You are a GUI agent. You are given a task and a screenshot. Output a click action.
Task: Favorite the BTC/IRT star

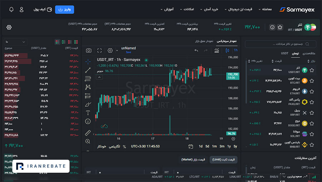(x=312, y=81)
